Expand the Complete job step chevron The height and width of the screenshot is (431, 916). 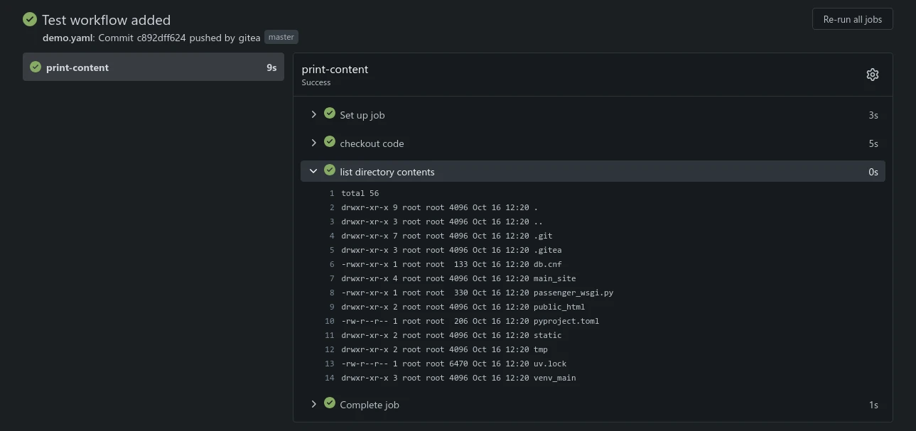[313, 404]
